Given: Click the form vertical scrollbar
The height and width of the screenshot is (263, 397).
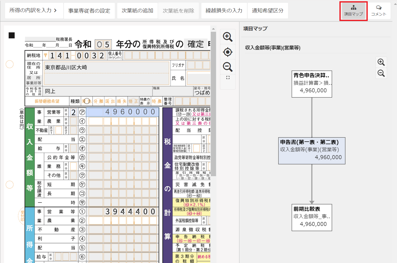Looking at the screenshot, I should (213, 104).
